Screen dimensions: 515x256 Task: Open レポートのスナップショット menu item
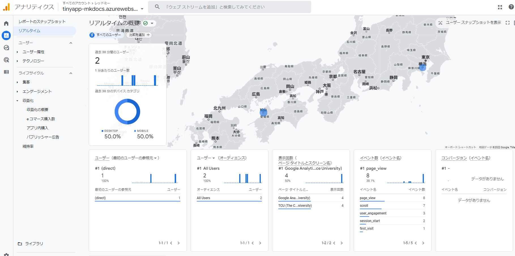click(x=42, y=21)
